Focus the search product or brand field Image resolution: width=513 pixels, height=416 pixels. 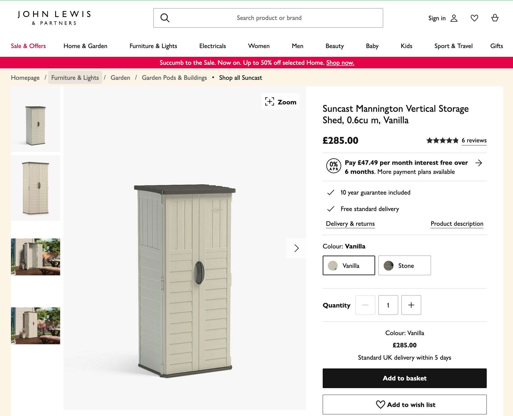pyautogui.click(x=269, y=18)
